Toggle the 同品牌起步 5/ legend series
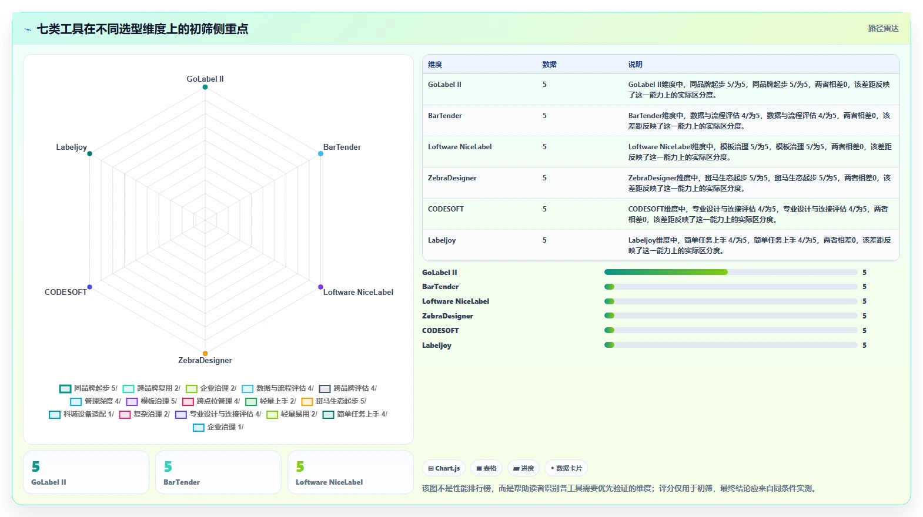 click(88, 388)
